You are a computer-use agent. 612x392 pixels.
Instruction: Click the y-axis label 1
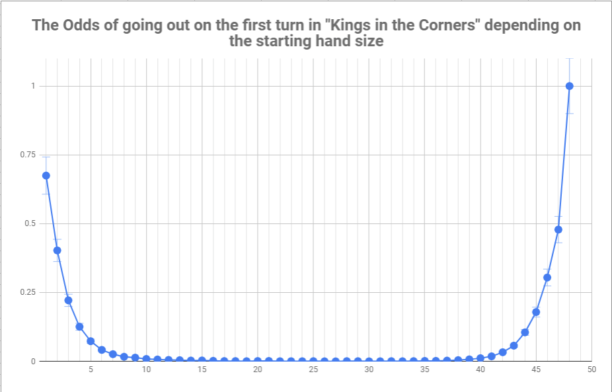tap(34, 86)
